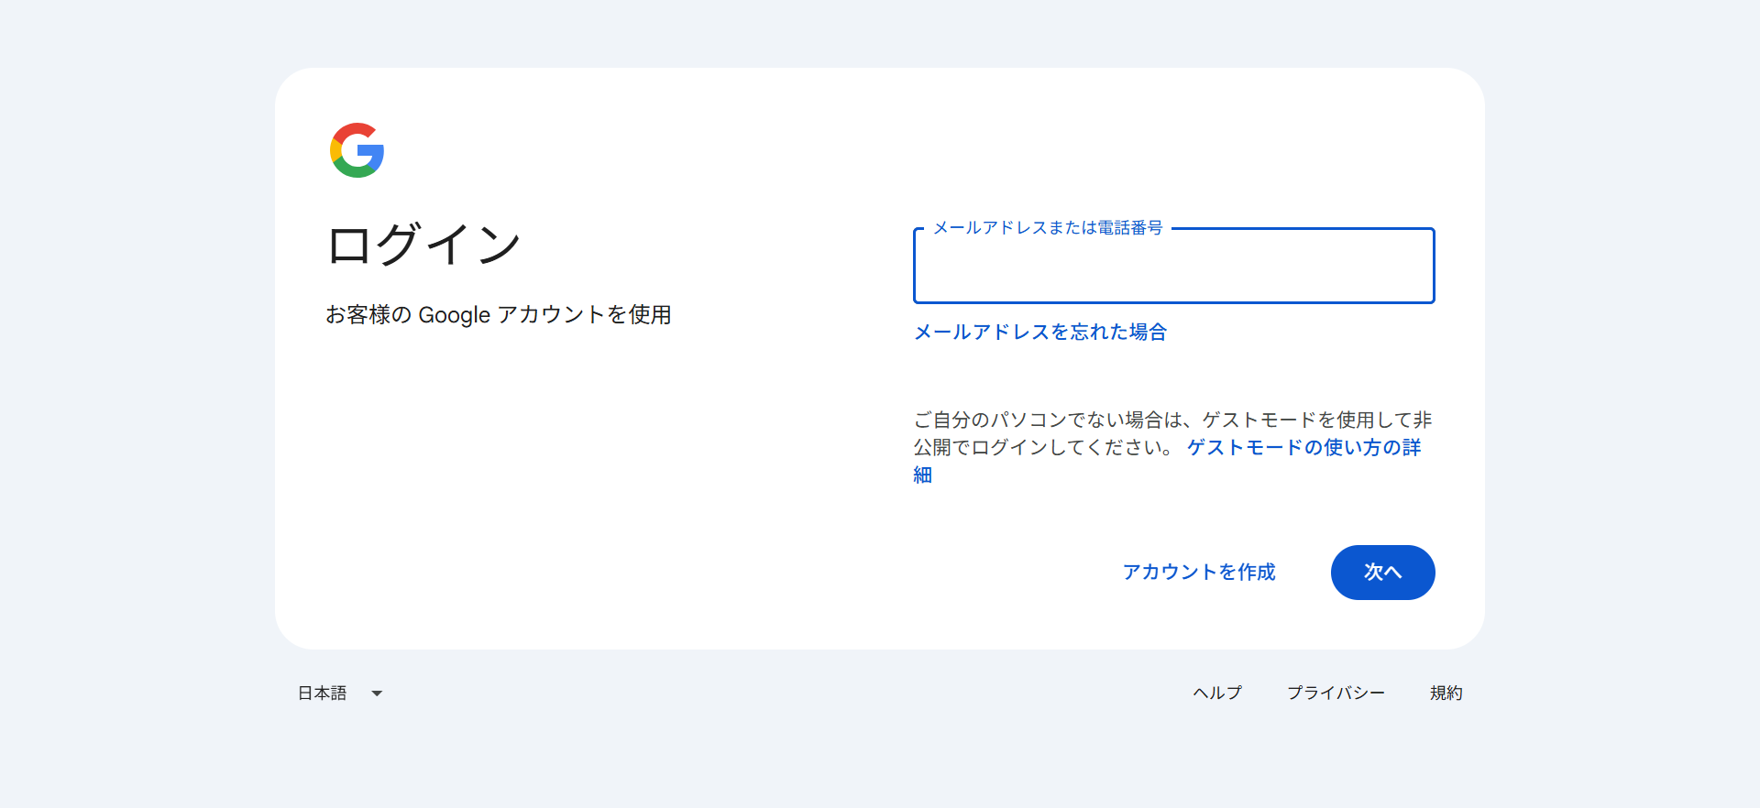Open the プライバシー footer link
The width and height of the screenshot is (1760, 808).
pyautogui.click(x=1336, y=693)
